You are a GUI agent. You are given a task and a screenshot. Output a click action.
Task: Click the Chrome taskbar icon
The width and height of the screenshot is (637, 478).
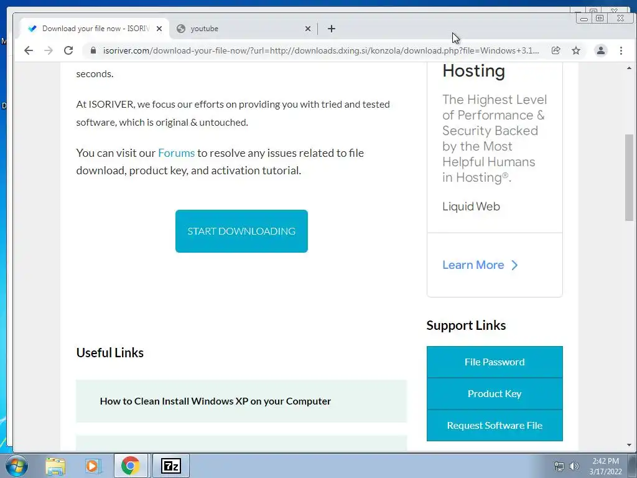coord(130,466)
